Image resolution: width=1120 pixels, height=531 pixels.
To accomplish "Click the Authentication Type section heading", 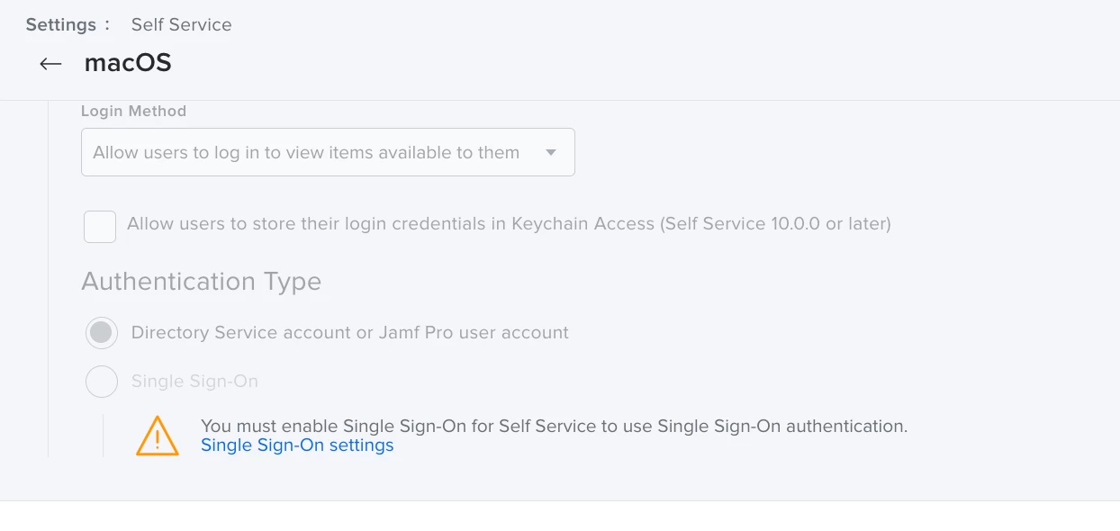I will coord(202,282).
